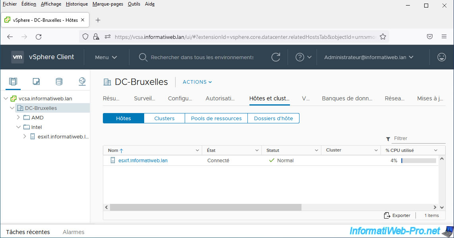
Task: Go back in browser history
Action: [x=10, y=37]
